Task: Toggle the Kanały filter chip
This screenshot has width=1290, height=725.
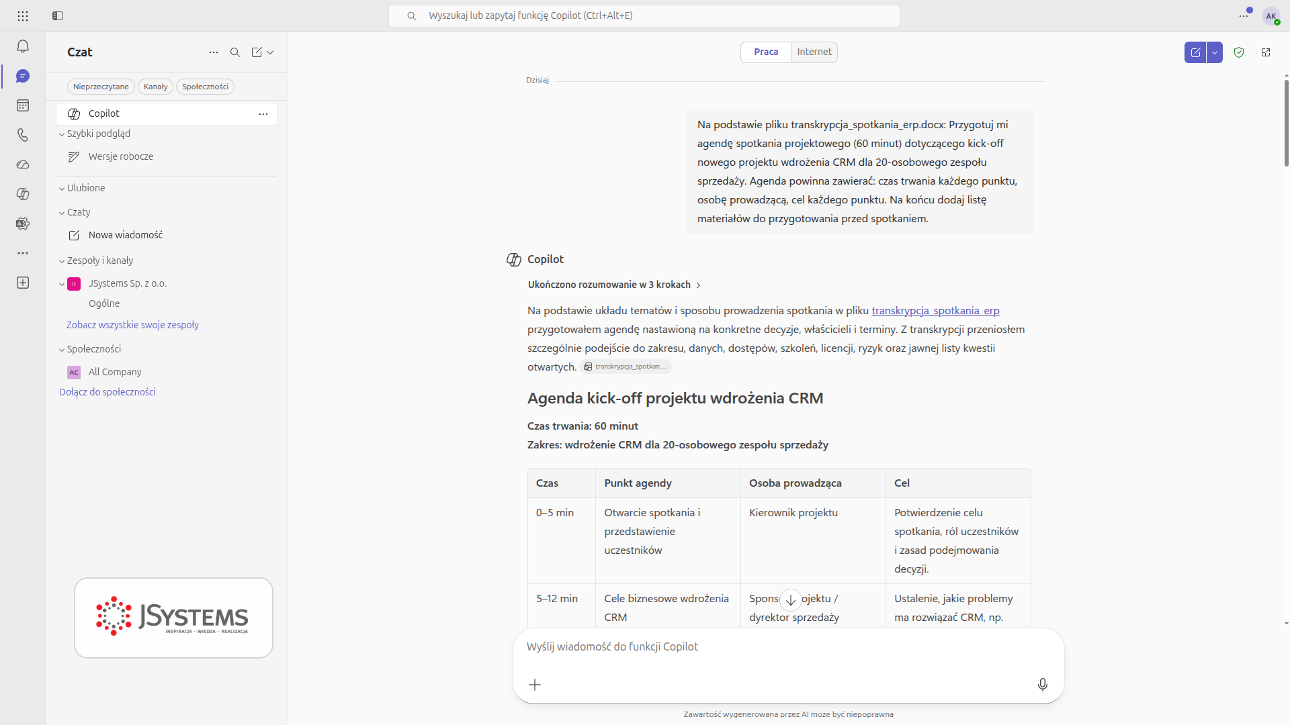Action: tap(155, 87)
